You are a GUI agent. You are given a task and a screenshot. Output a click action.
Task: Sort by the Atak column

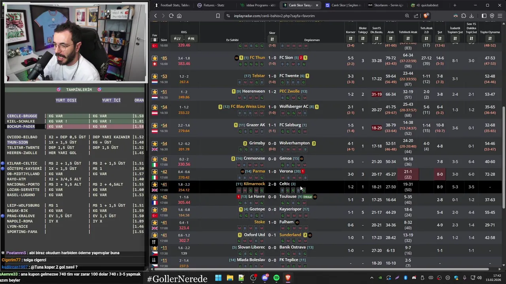pyautogui.click(x=391, y=38)
